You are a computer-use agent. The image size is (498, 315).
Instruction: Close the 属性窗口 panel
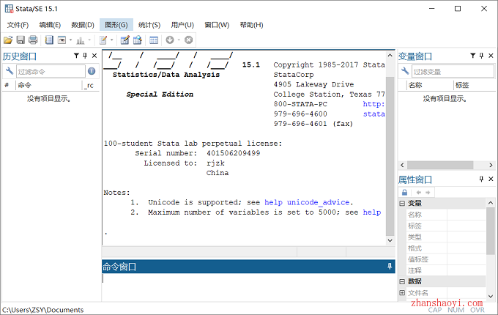(x=491, y=179)
